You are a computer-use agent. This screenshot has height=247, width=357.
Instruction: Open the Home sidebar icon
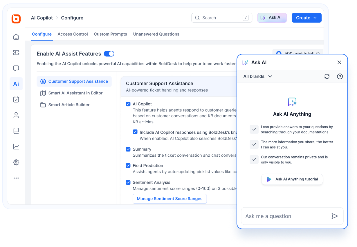coord(16,37)
